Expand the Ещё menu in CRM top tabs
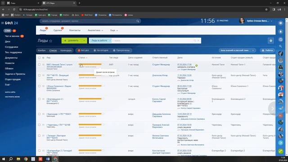This screenshot has height=162, width=288. click(114, 30)
